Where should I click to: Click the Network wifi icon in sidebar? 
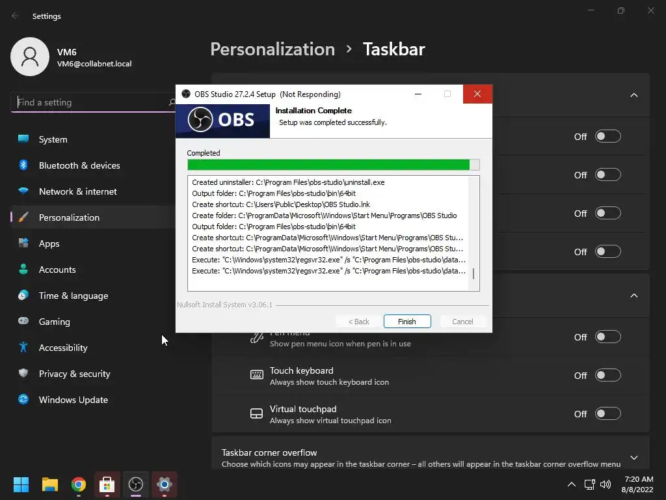(x=23, y=191)
